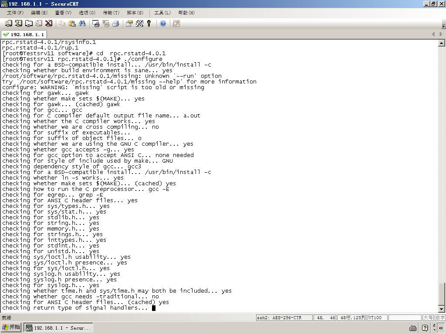The image size is (446, 334).
Task: Click the Copy toolbar icon
Action: pos(62,23)
